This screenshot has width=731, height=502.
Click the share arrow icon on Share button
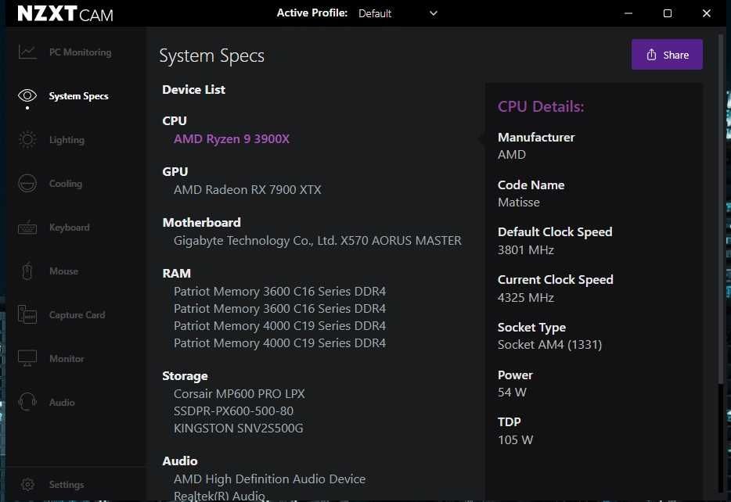point(651,55)
